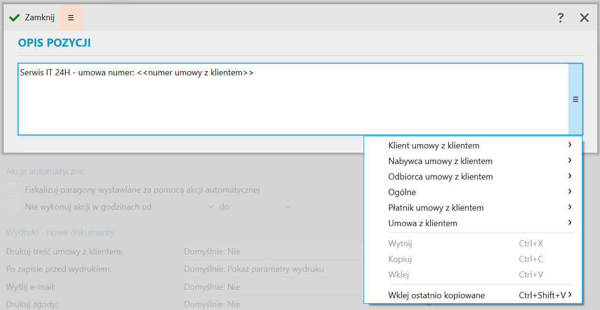Open Wklej ostatnio kopiowane submenu
Image resolution: width=600 pixels, height=310 pixels.
pyautogui.click(x=570, y=295)
